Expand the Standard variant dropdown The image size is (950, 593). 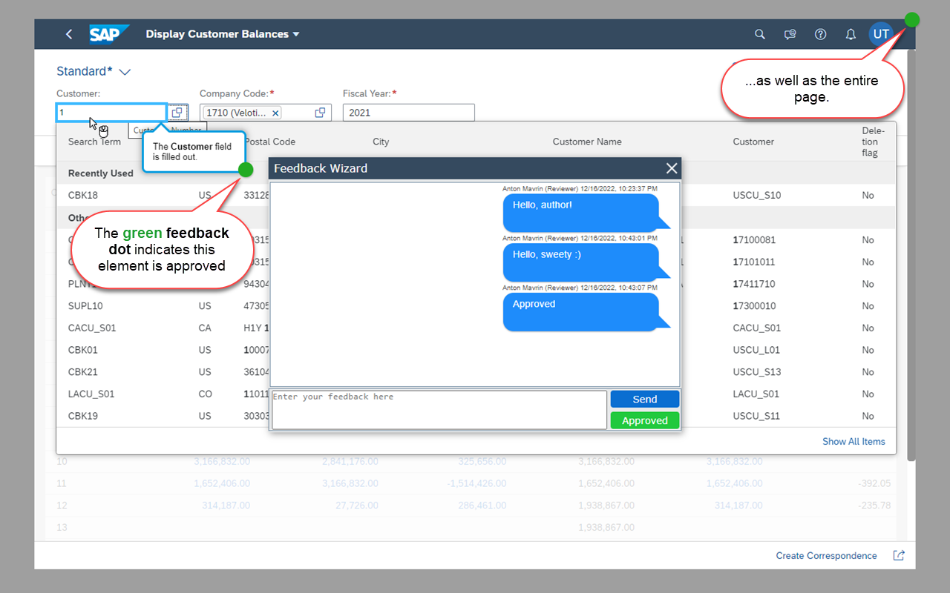pos(125,72)
